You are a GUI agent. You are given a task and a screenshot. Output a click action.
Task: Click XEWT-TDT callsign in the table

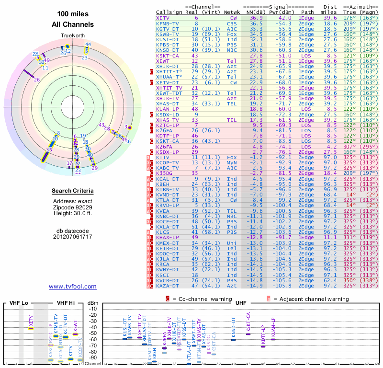[169, 93]
